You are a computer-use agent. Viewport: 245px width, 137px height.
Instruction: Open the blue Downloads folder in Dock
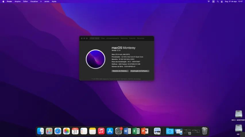click(x=170, y=131)
